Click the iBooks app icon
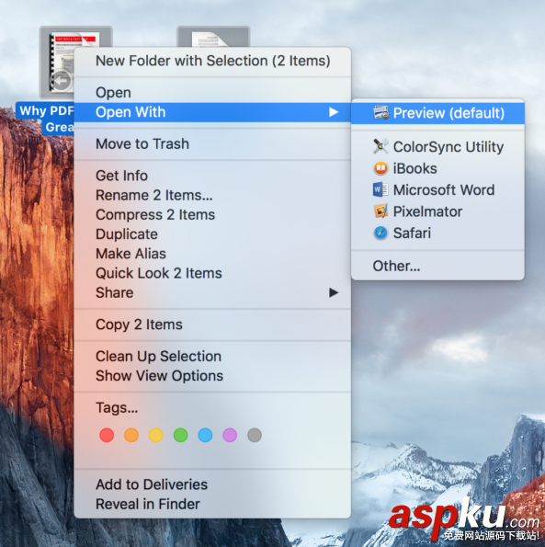 pos(380,168)
